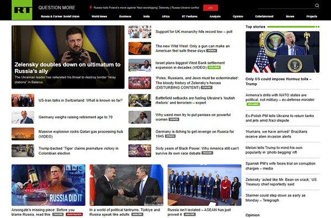Click thumbnail for new Wild West story

click(x=140, y=48)
